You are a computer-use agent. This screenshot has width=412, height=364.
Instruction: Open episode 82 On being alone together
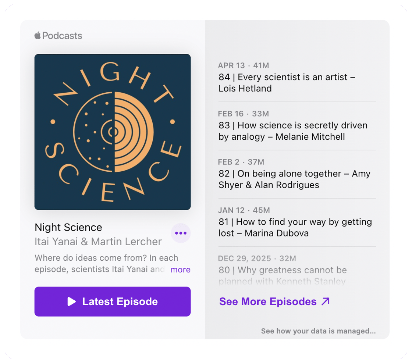click(x=297, y=174)
